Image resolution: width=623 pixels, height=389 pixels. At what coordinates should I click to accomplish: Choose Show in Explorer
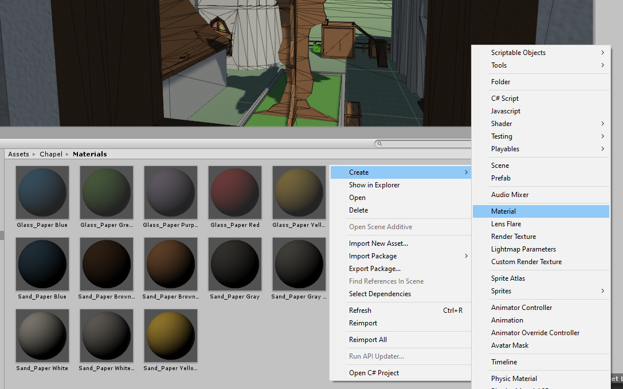coord(374,185)
